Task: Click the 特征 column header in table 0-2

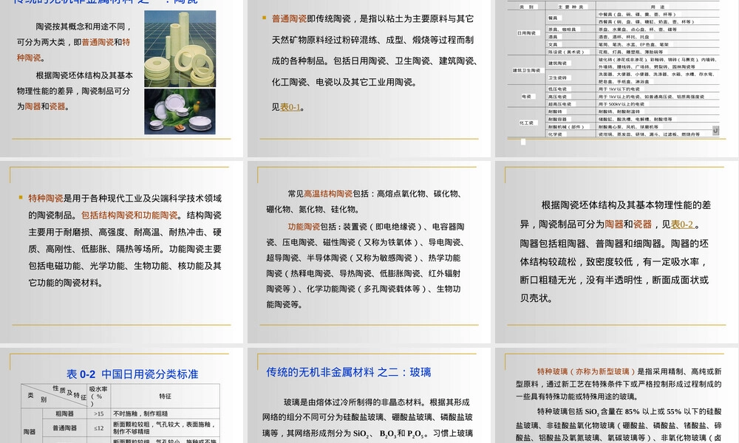Action: 165,396
